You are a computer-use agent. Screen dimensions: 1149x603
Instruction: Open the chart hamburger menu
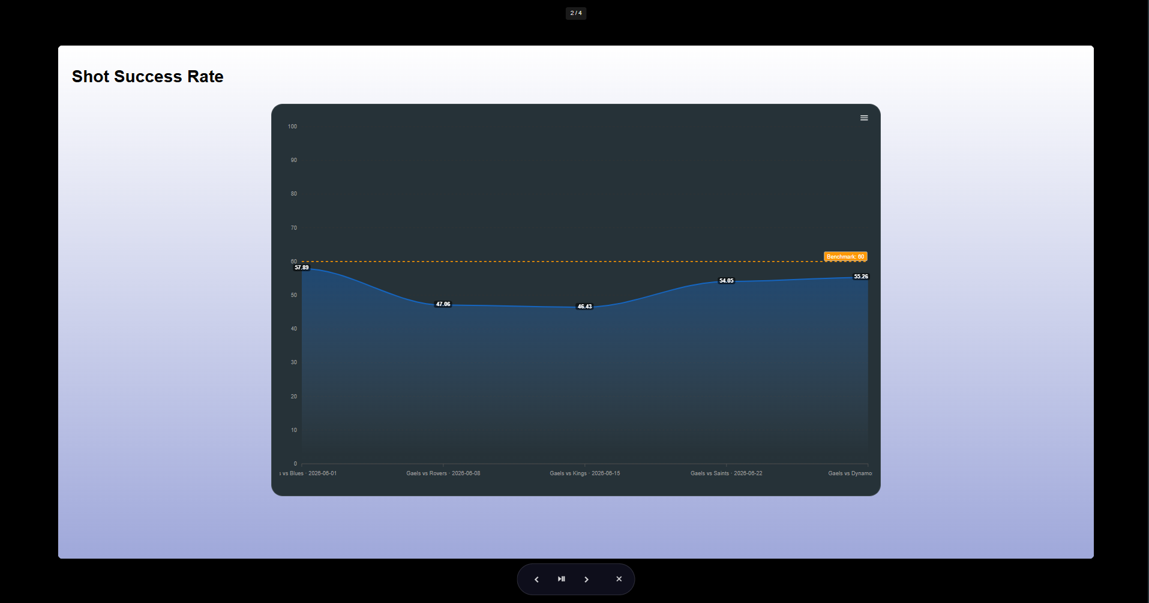coord(864,118)
